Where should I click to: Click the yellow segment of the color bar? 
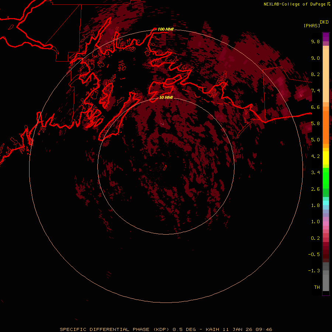coord(326,158)
